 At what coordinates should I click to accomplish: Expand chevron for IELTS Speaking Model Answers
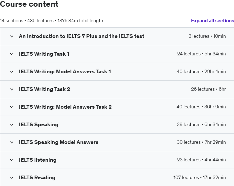[x=12, y=142]
